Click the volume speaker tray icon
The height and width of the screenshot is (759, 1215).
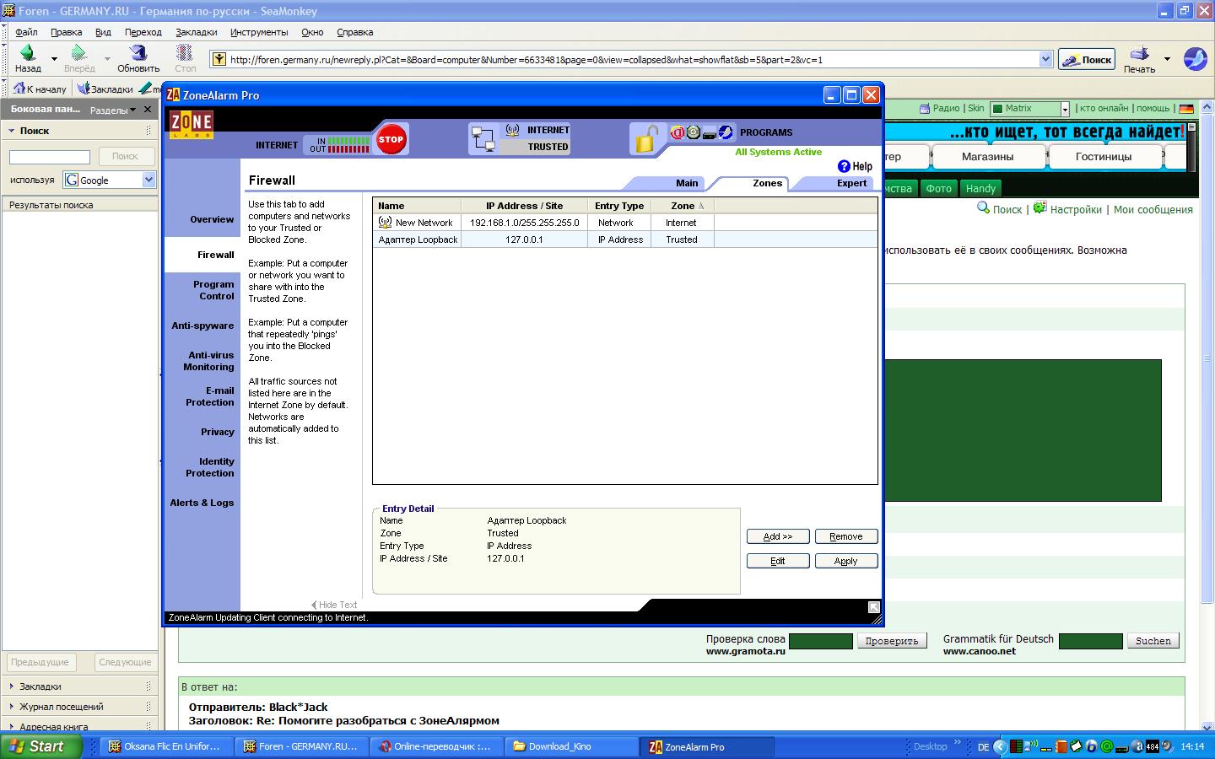coord(1168,746)
